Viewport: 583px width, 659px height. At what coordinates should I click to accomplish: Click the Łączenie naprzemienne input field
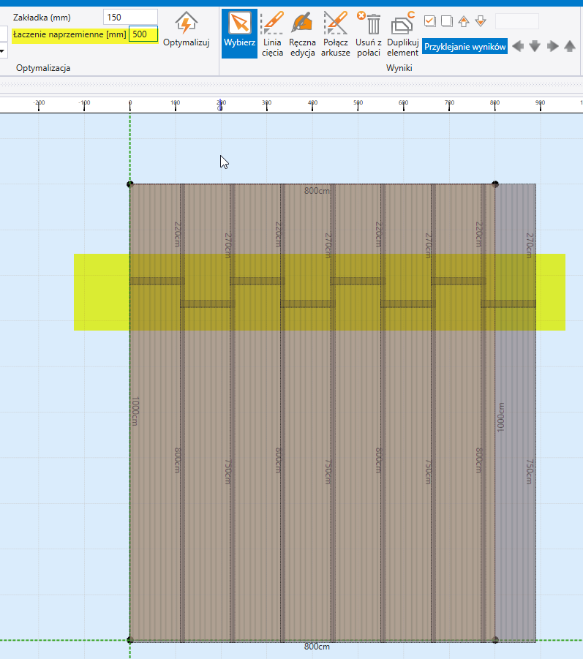point(143,34)
